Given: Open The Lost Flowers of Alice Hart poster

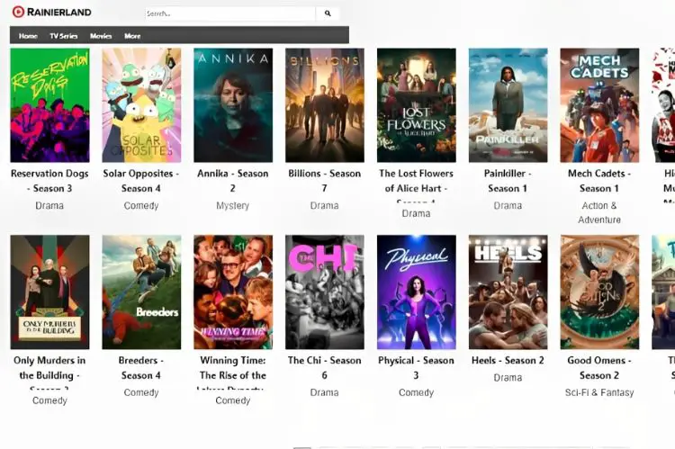Looking at the screenshot, I should [417, 105].
